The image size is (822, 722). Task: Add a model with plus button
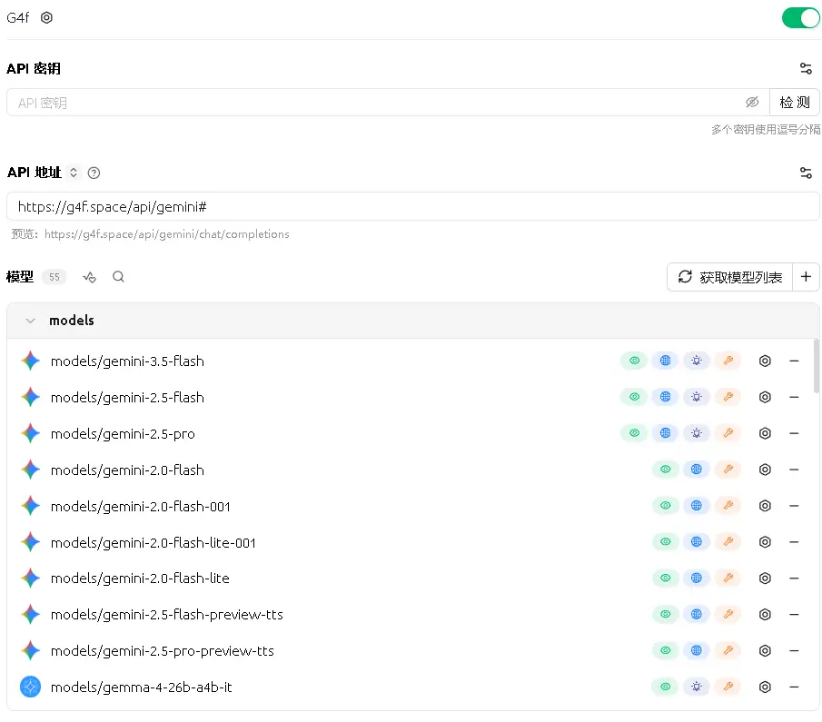(806, 277)
